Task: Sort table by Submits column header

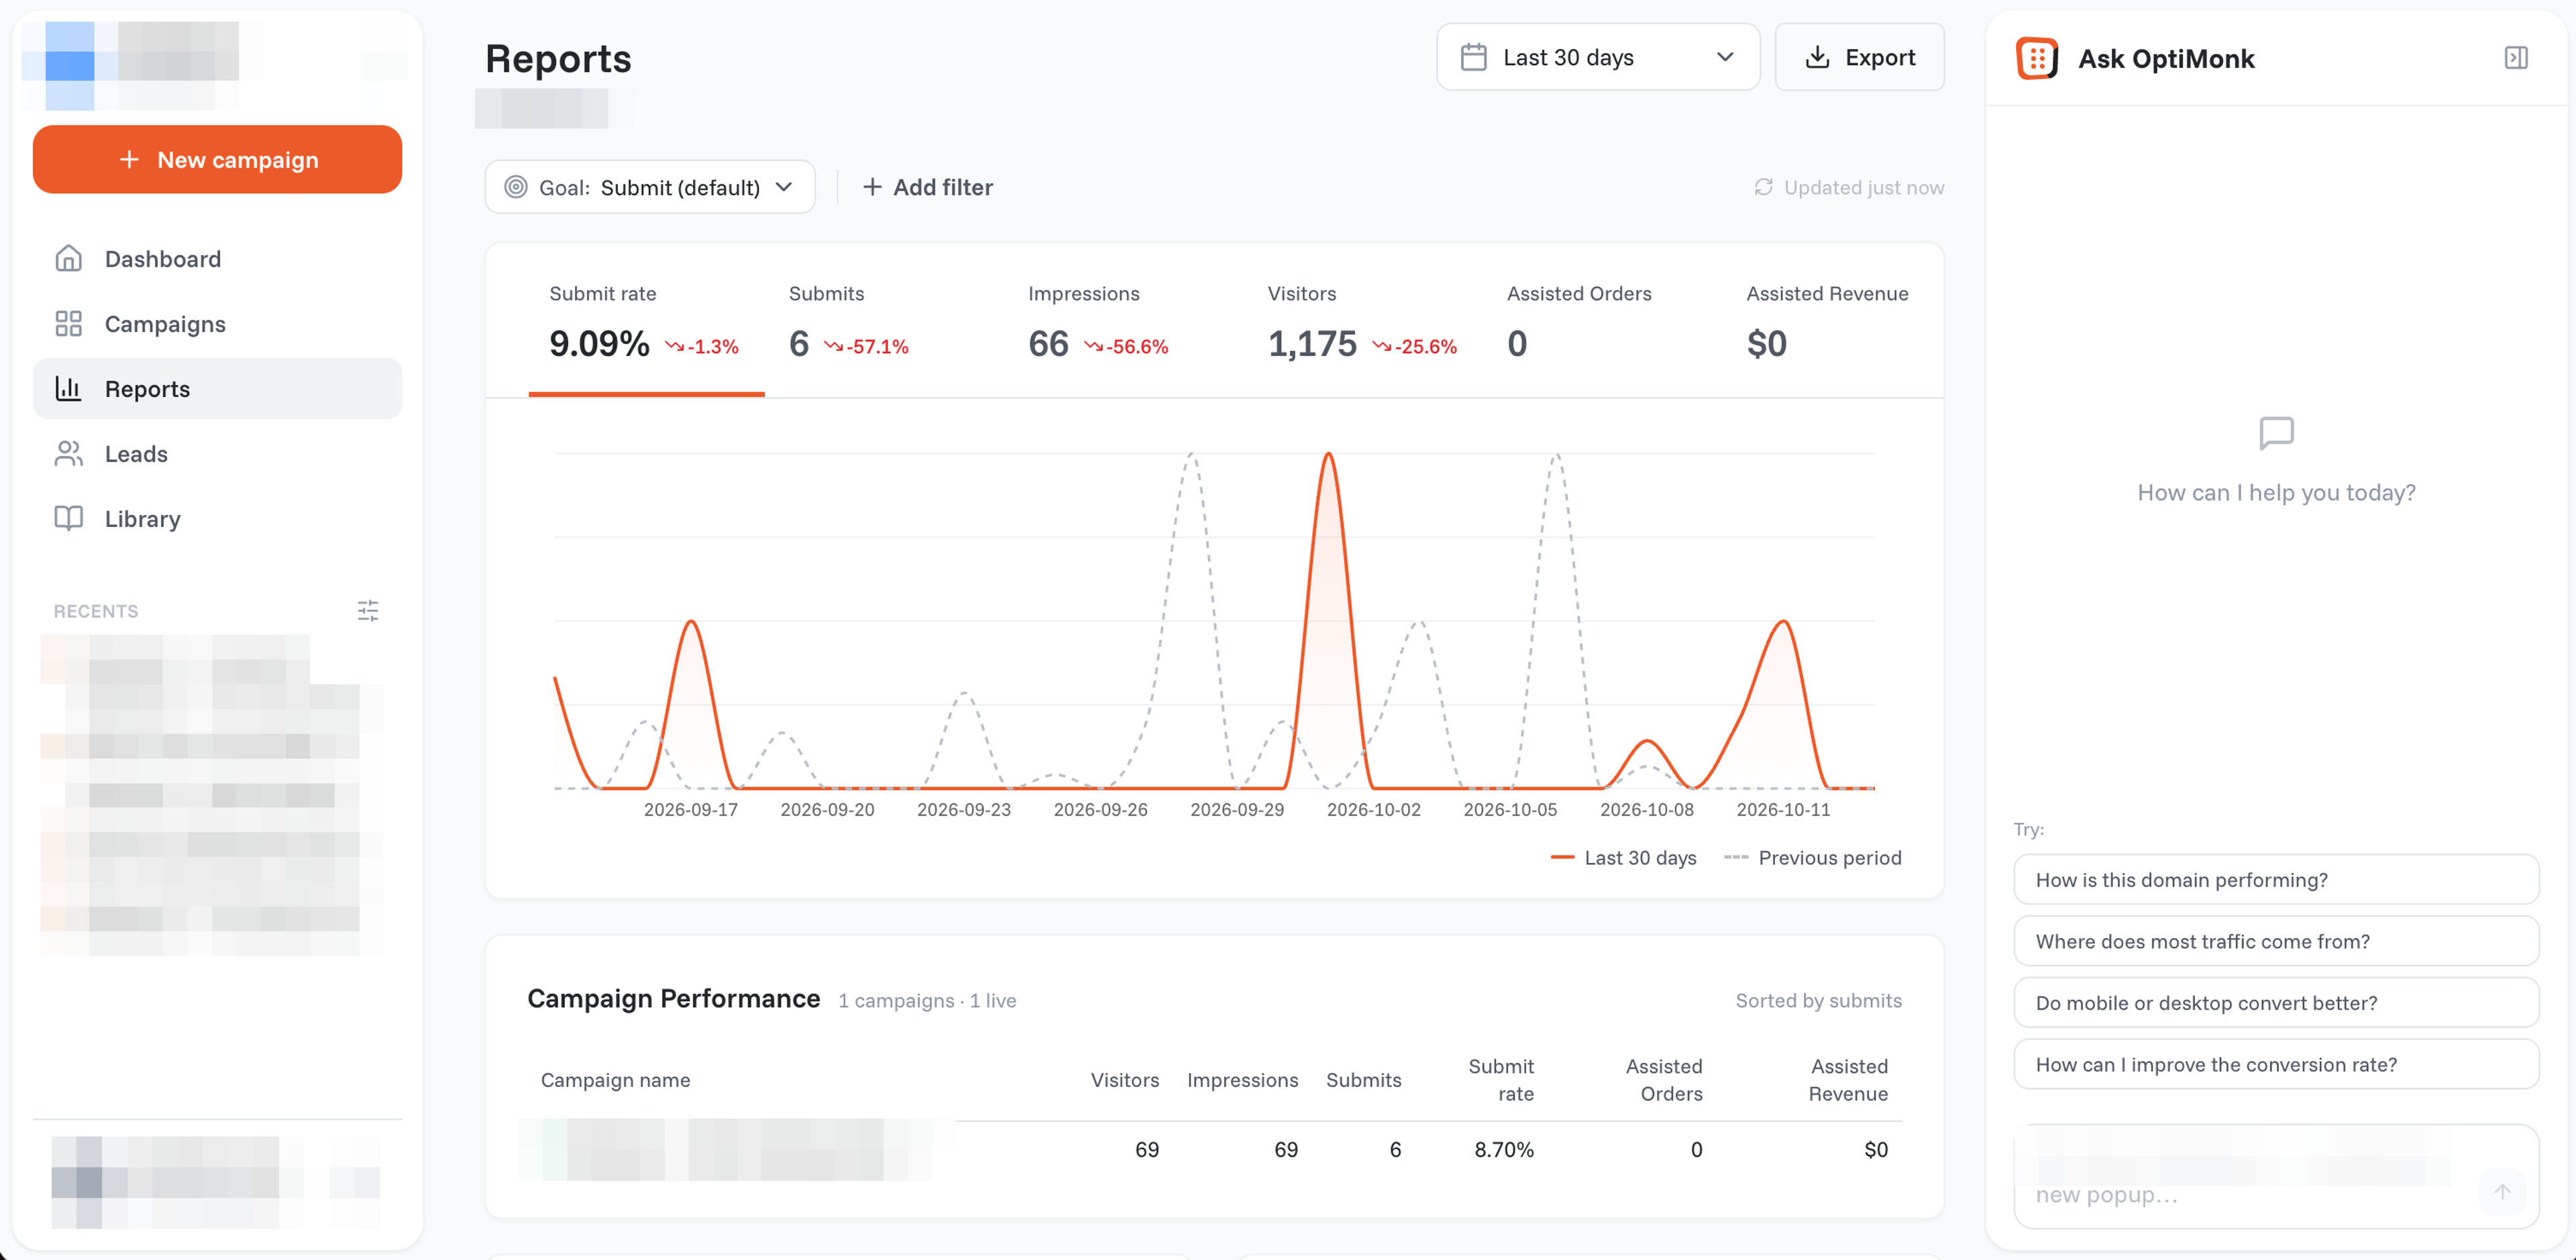Action: click(1363, 1080)
